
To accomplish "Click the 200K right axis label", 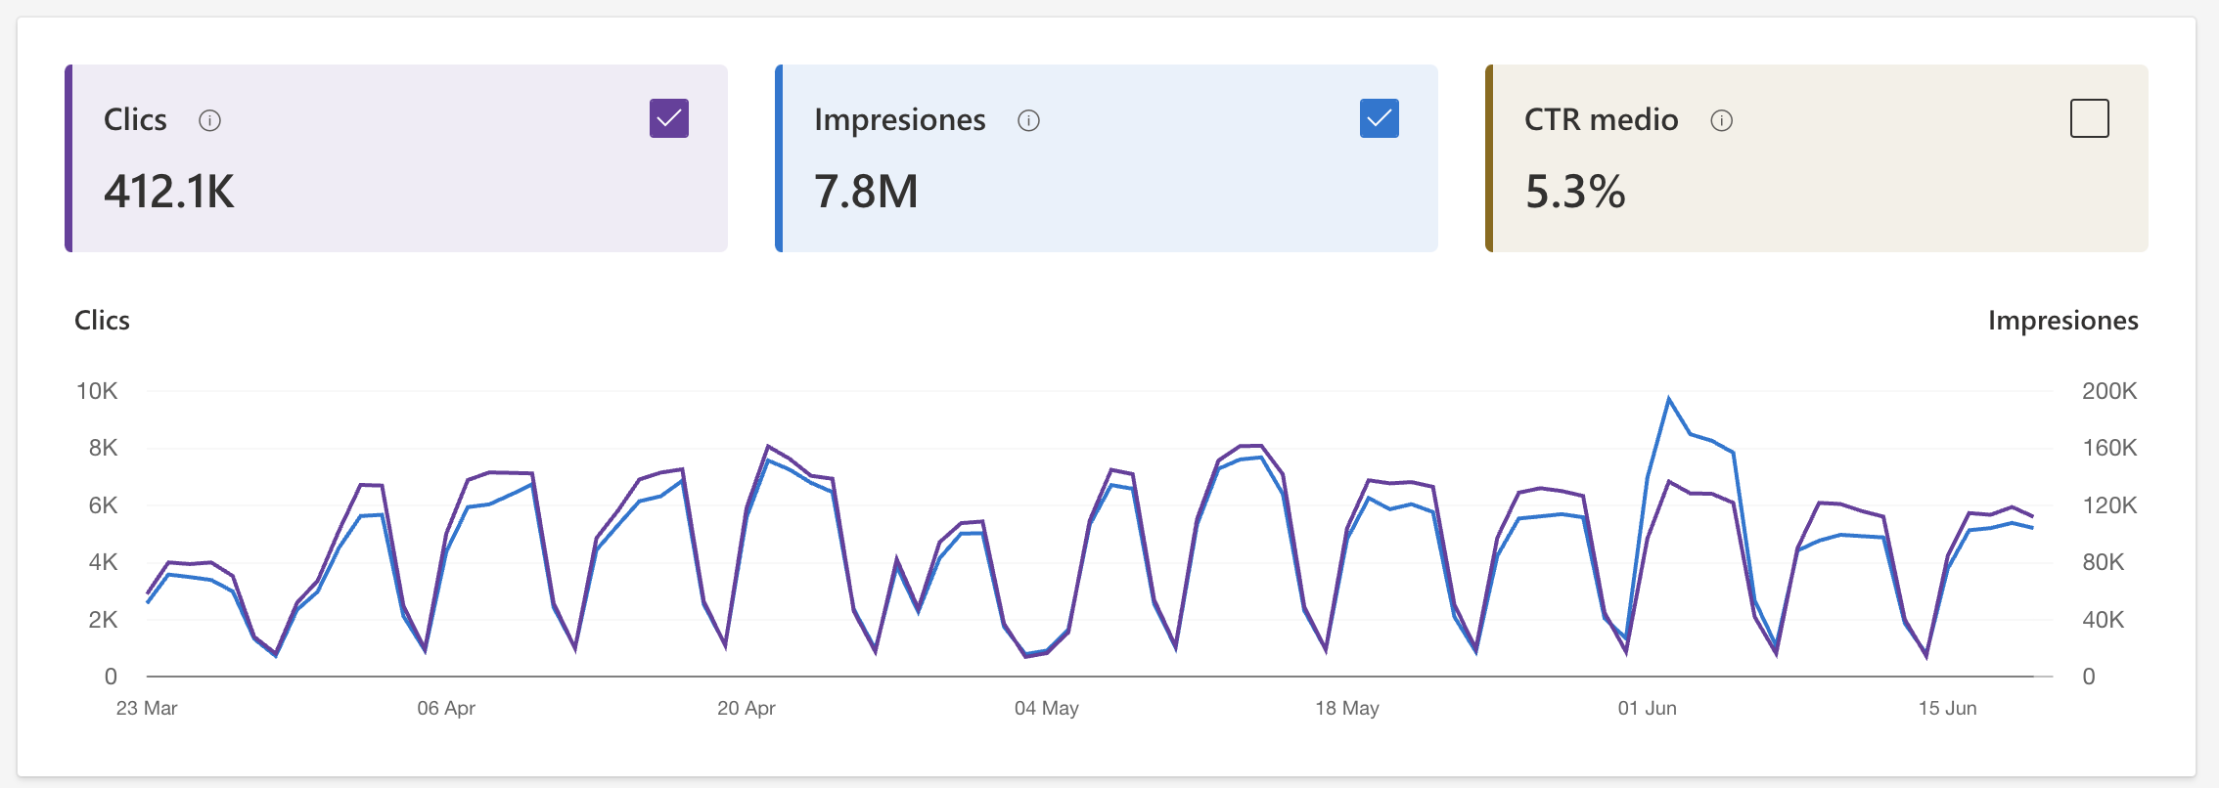I will coord(2109,391).
